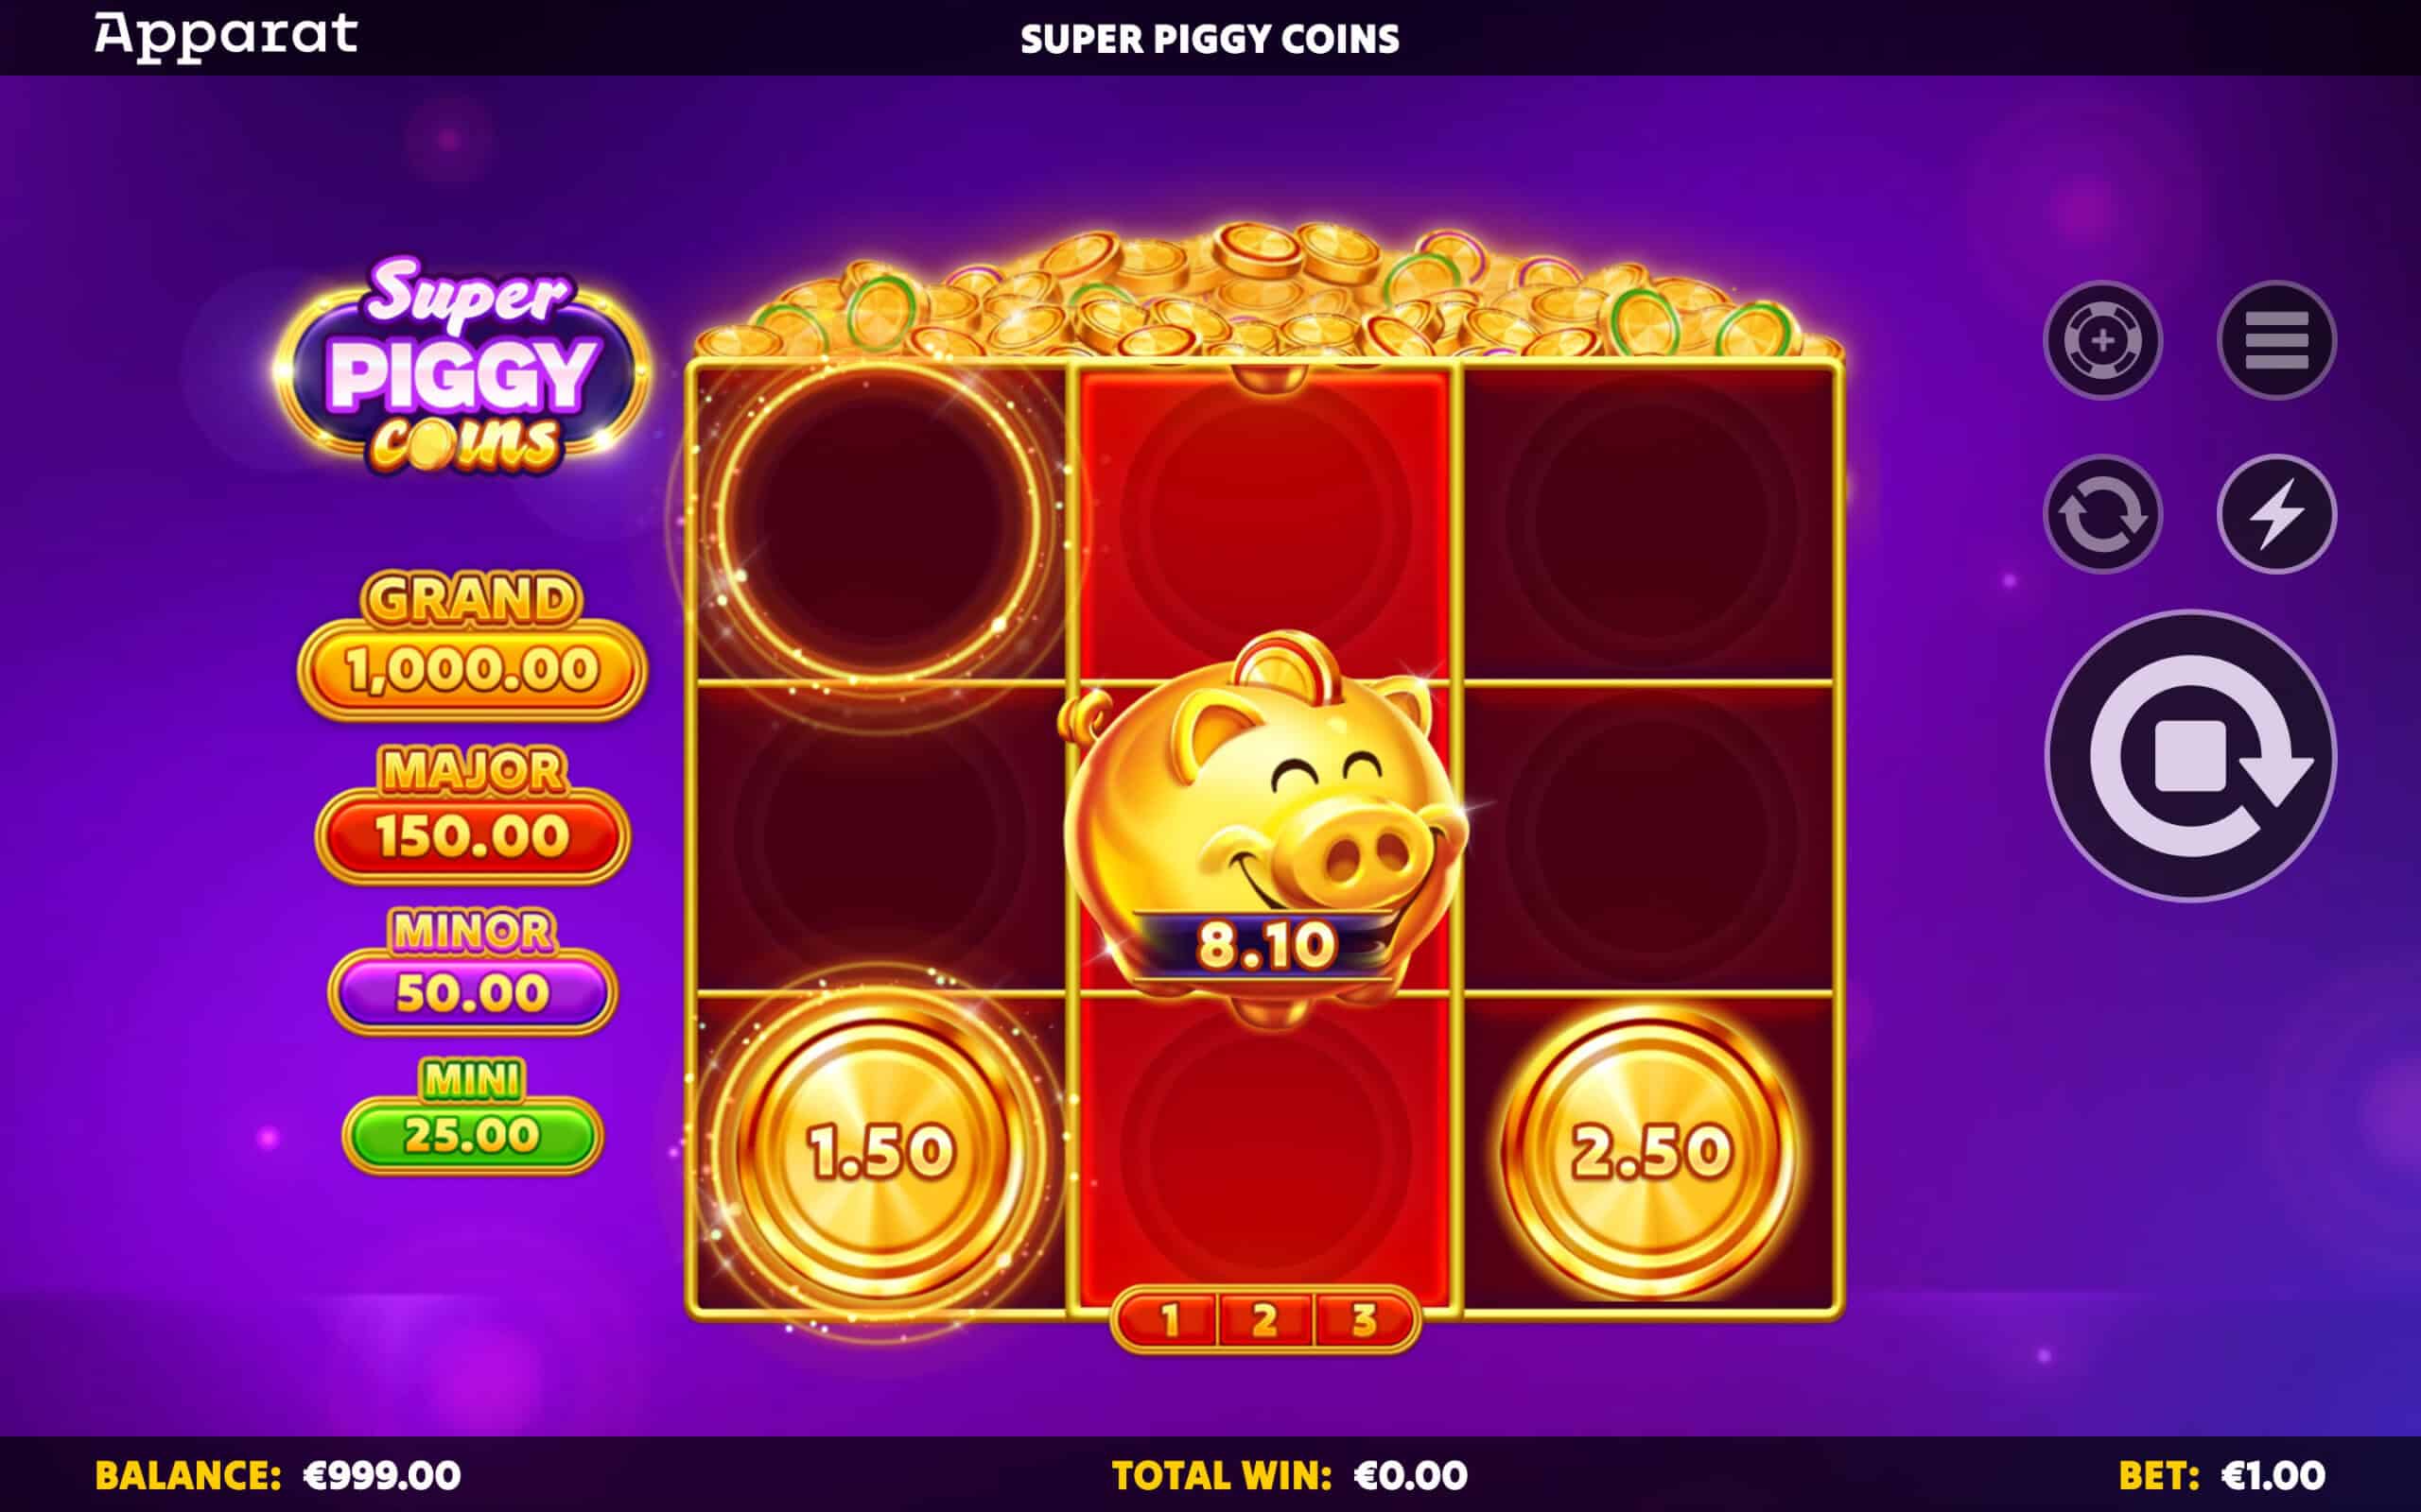The width and height of the screenshot is (2421, 1512).
Task: Click the BET €1.00 display
Action: [x=2221, y=1475]
